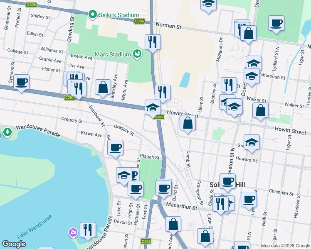Image resolution: width=311 pixels, height=249 pixels.
Task: Click the C305 route shield
Action: click(146, 241)
